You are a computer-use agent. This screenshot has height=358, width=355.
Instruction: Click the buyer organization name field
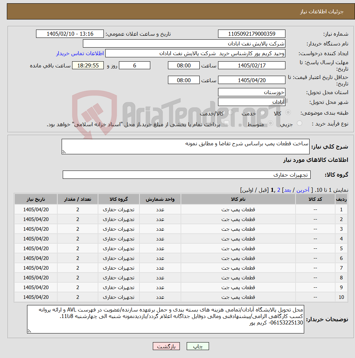click(184, 44)
